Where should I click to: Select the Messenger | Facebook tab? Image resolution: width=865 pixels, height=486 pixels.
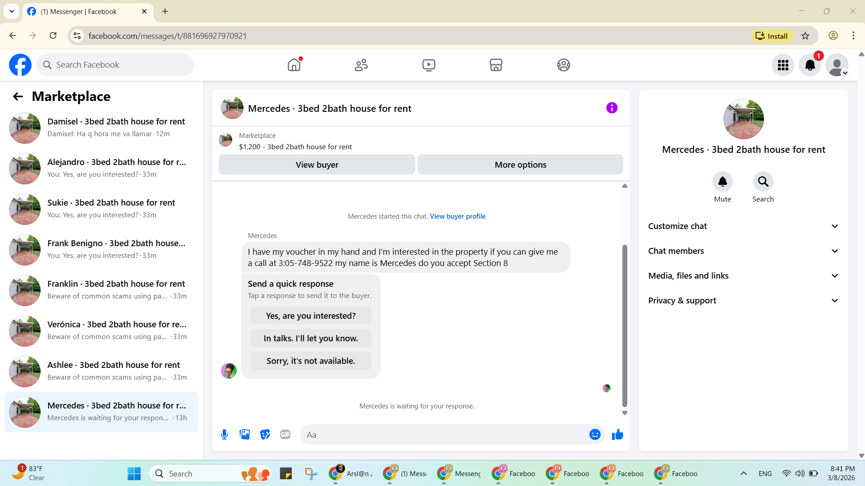(87, 11)
